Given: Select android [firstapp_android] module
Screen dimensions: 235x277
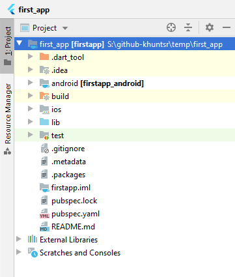Looking at the screenshot, I should coord(98,83).
